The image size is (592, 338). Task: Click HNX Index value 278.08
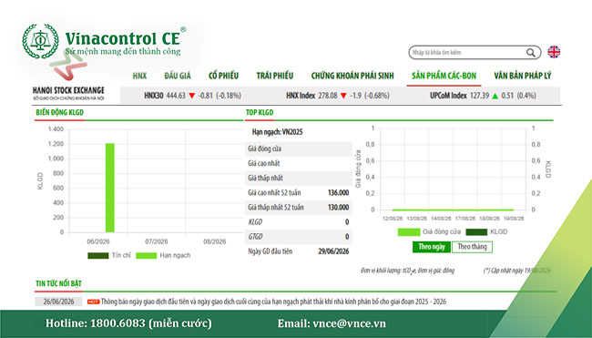pyautogui.click(x=327, y=96)
